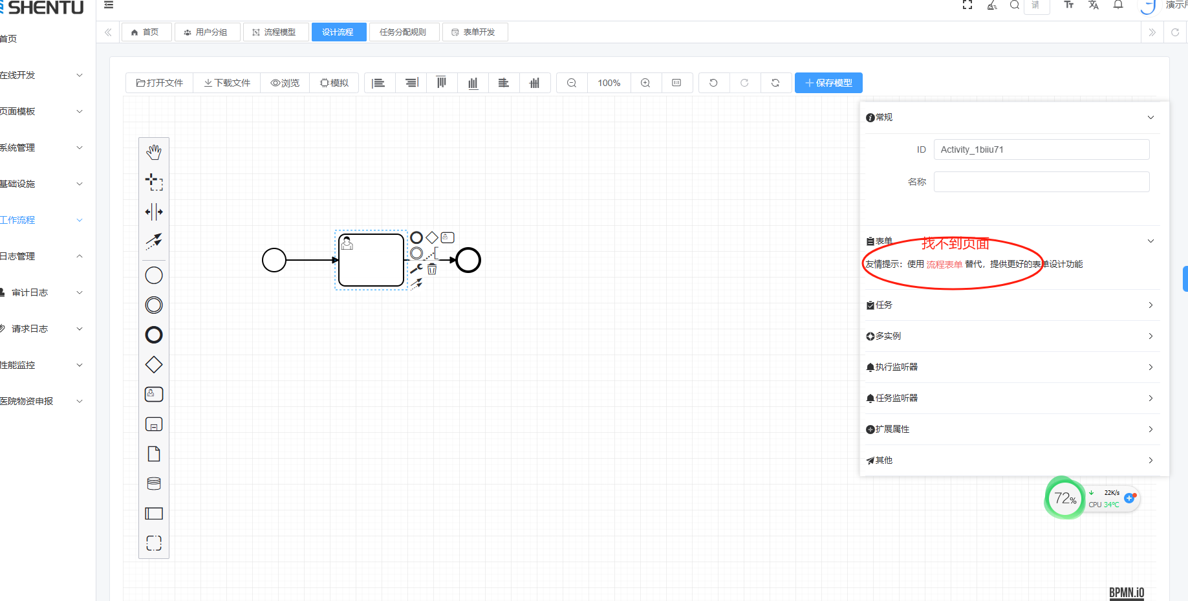Viewport: 1188px width, 601px height.
Task: Switch to the 流程模型 tab
Action: tap(274, 32)
